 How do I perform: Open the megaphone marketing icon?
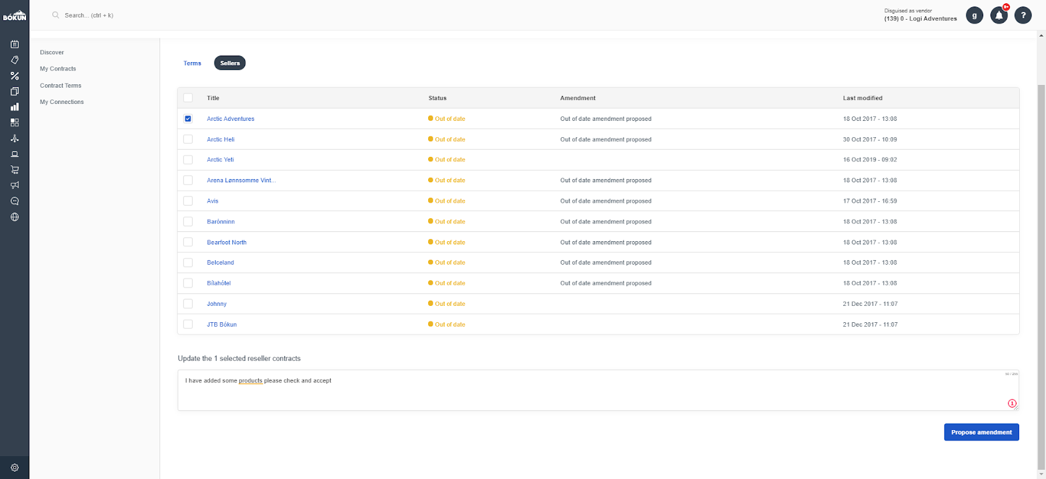(x=14, y=186)
